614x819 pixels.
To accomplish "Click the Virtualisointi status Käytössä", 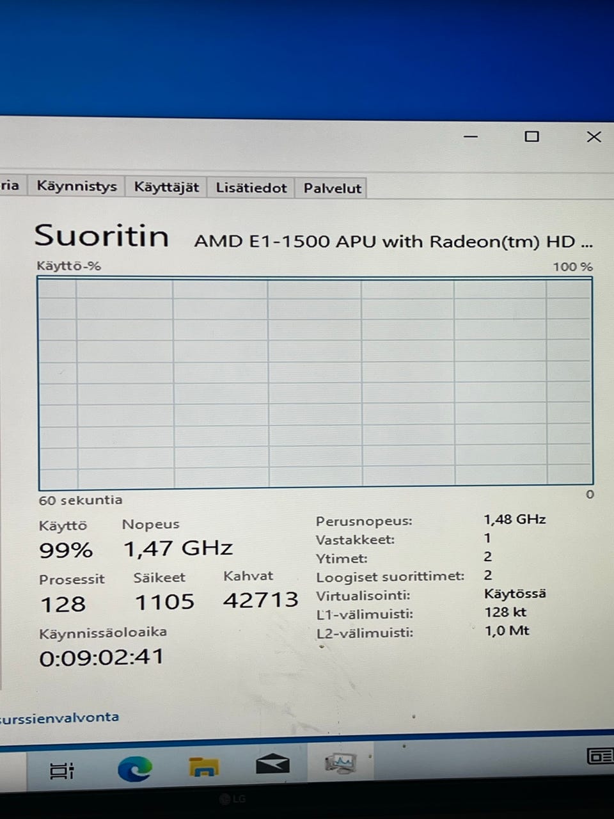I will pyautogui.click(x=516, y=593).
